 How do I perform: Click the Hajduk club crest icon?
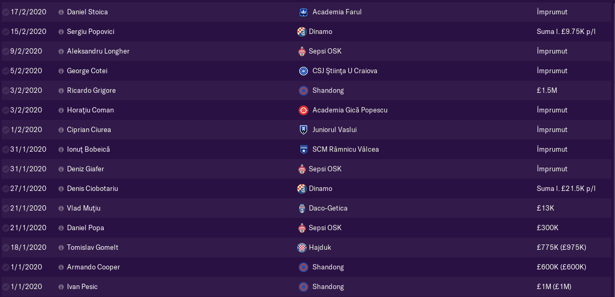point(301,247)
